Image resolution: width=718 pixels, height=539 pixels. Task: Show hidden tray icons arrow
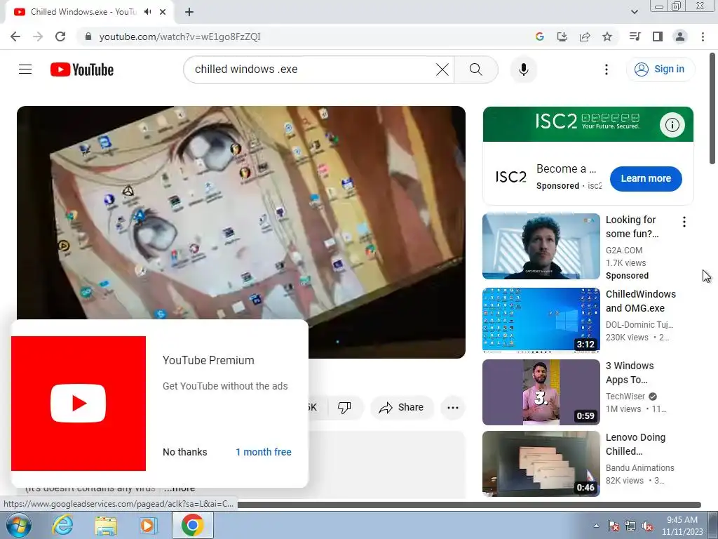point(596,526)
